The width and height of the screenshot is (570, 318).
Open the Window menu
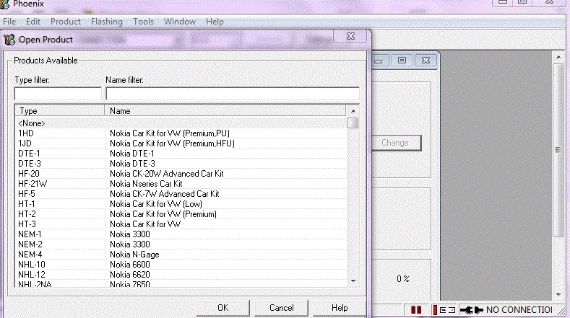point(180,22)
